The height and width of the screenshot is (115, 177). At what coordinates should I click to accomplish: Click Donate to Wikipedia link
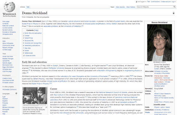pos(9,32)
